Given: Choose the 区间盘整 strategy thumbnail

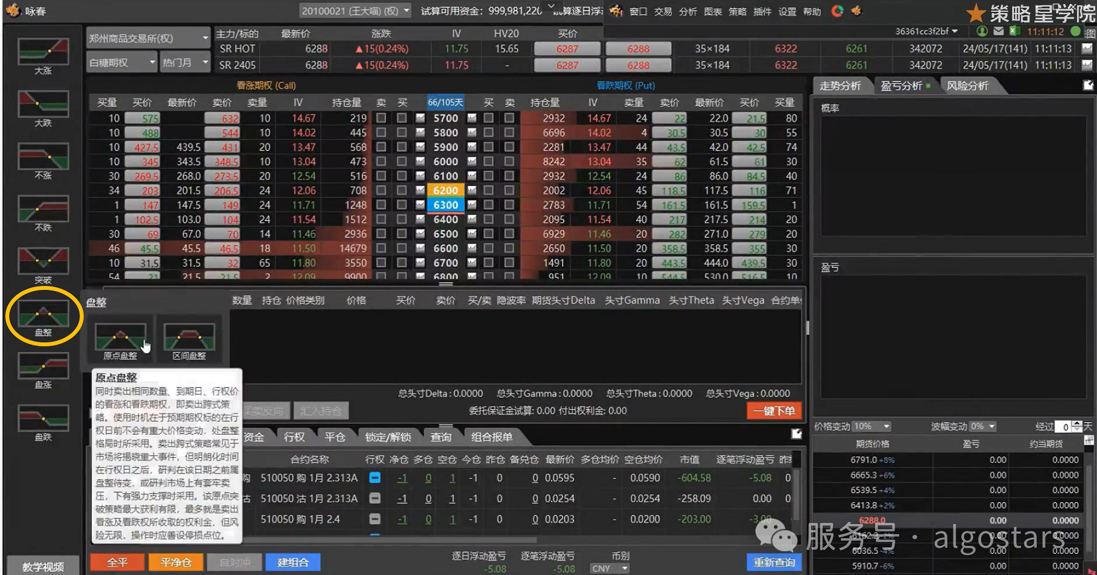Looking at the screenshot, I should pyautogui.click(x=189, y=337).
